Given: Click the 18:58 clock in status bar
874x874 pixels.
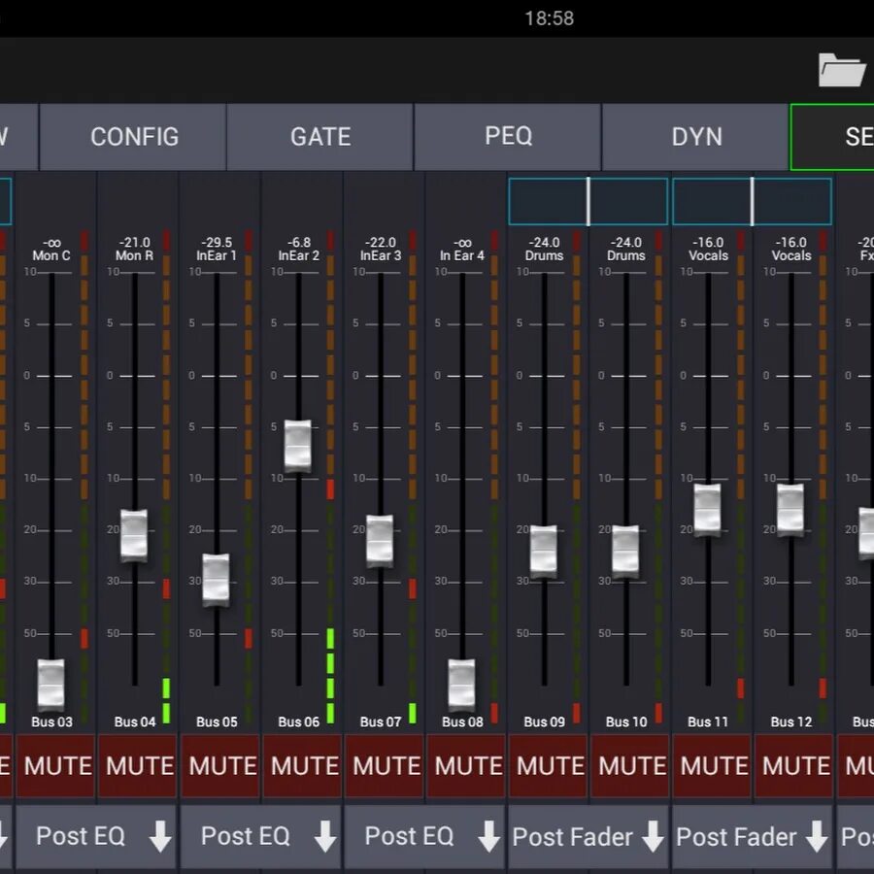Looking at the screenshot, I should click(549, 18).
